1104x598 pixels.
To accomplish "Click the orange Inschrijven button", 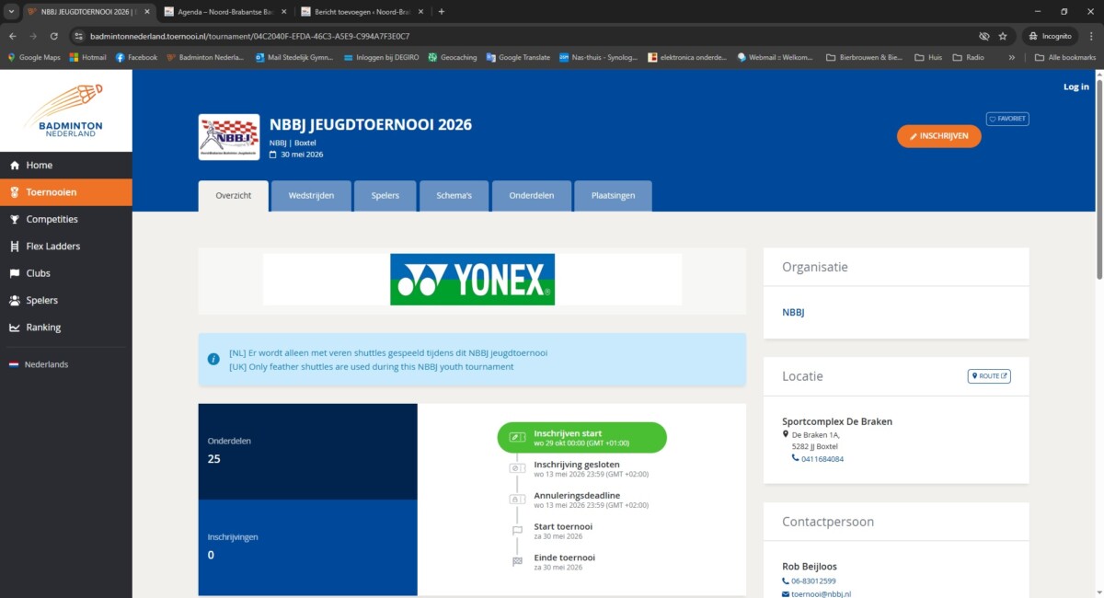I will [938, 136].
